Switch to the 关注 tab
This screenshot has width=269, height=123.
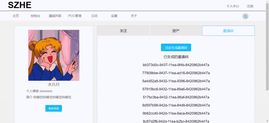click(x=123, y=31)
